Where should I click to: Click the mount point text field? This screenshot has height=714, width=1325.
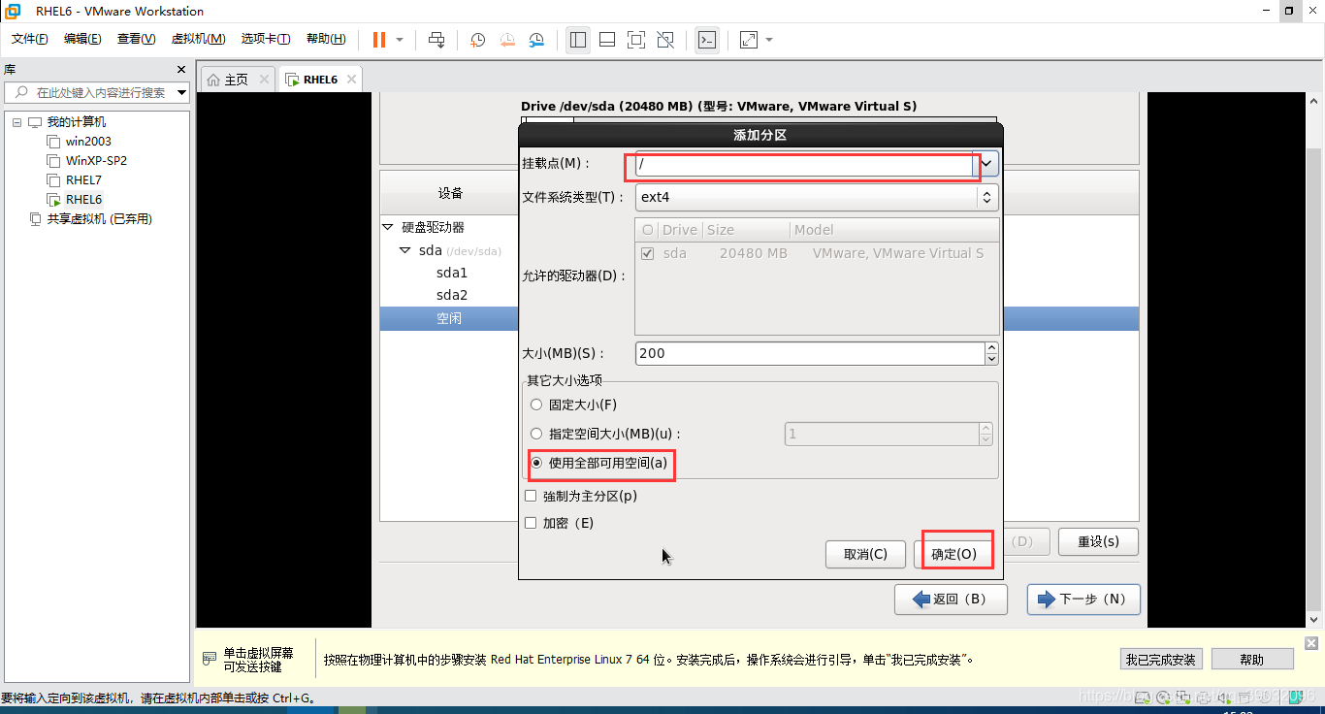pos(804,166)
